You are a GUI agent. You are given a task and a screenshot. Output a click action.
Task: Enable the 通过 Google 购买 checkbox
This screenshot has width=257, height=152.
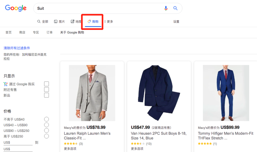pos(46,84)
